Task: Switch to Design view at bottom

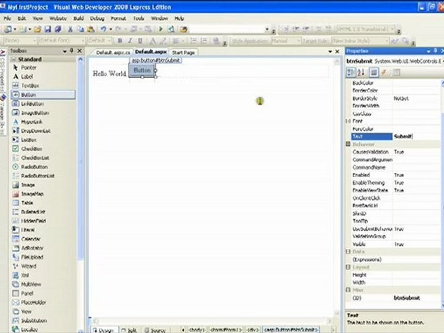Action: point(104,330)
